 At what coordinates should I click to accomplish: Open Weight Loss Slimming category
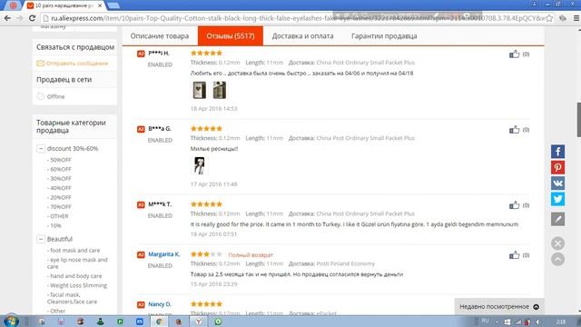78,285
